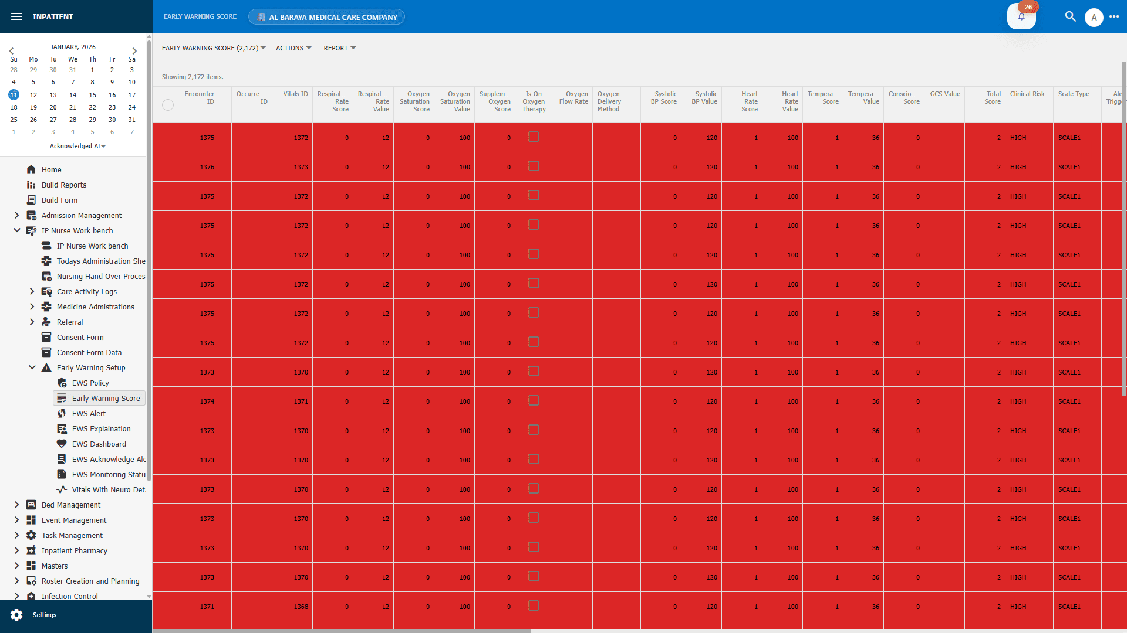Image resolution: width=1127 pixels, height=633 pixels.
Task: Open Vitals With Neuro Details
Action: [109, 489]
